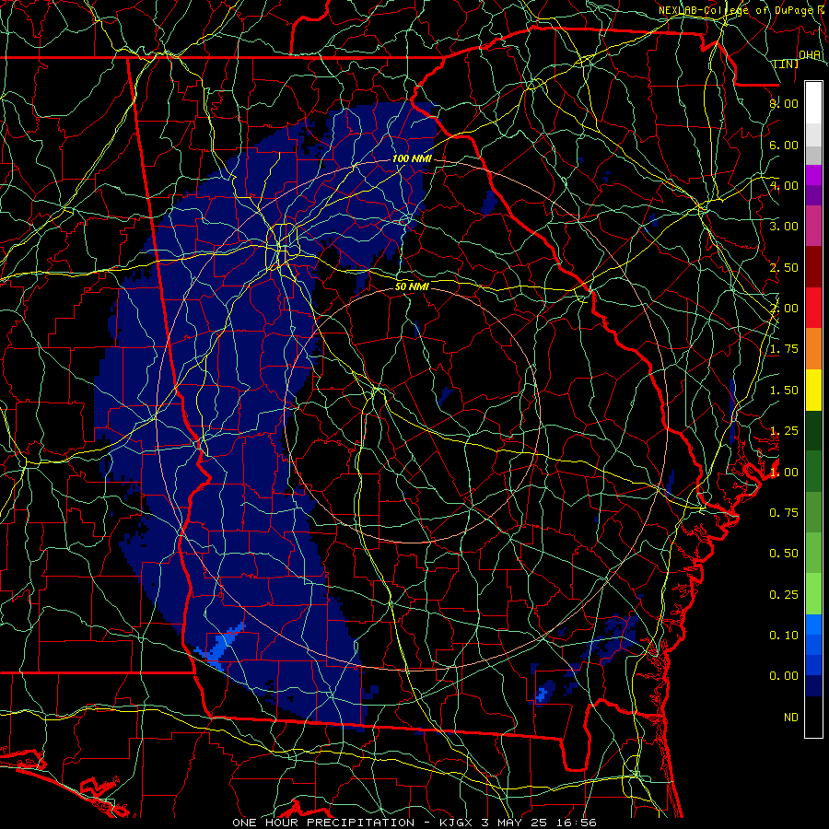Click the OHA product code label
Viewport: 829px width, 829px height.
pos(810,54)
